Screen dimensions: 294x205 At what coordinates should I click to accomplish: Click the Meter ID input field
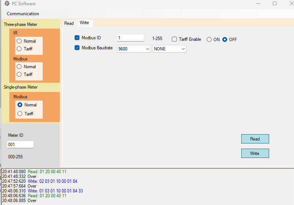pyautogui.click(x=20, y=145)
